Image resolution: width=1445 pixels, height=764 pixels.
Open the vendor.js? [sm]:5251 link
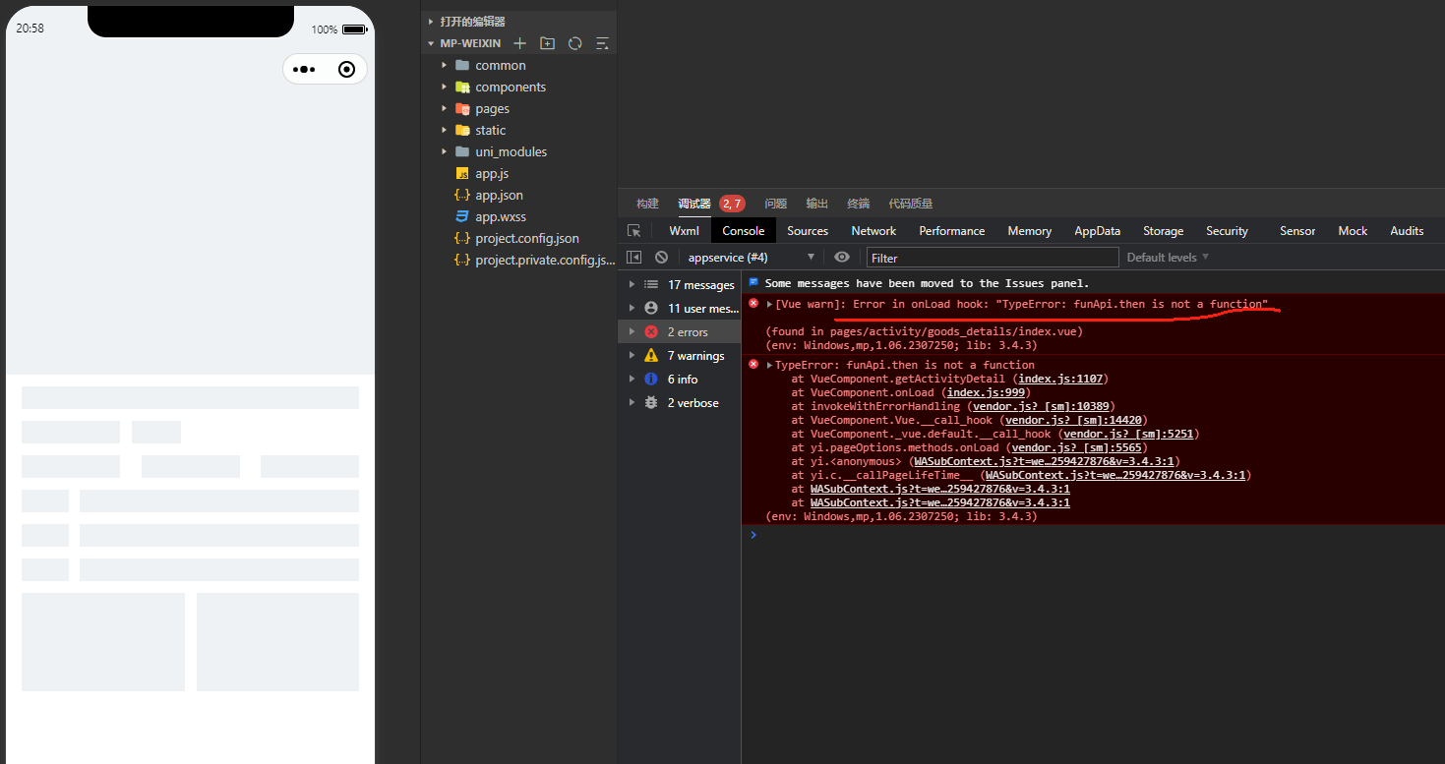pos(1127,434)
